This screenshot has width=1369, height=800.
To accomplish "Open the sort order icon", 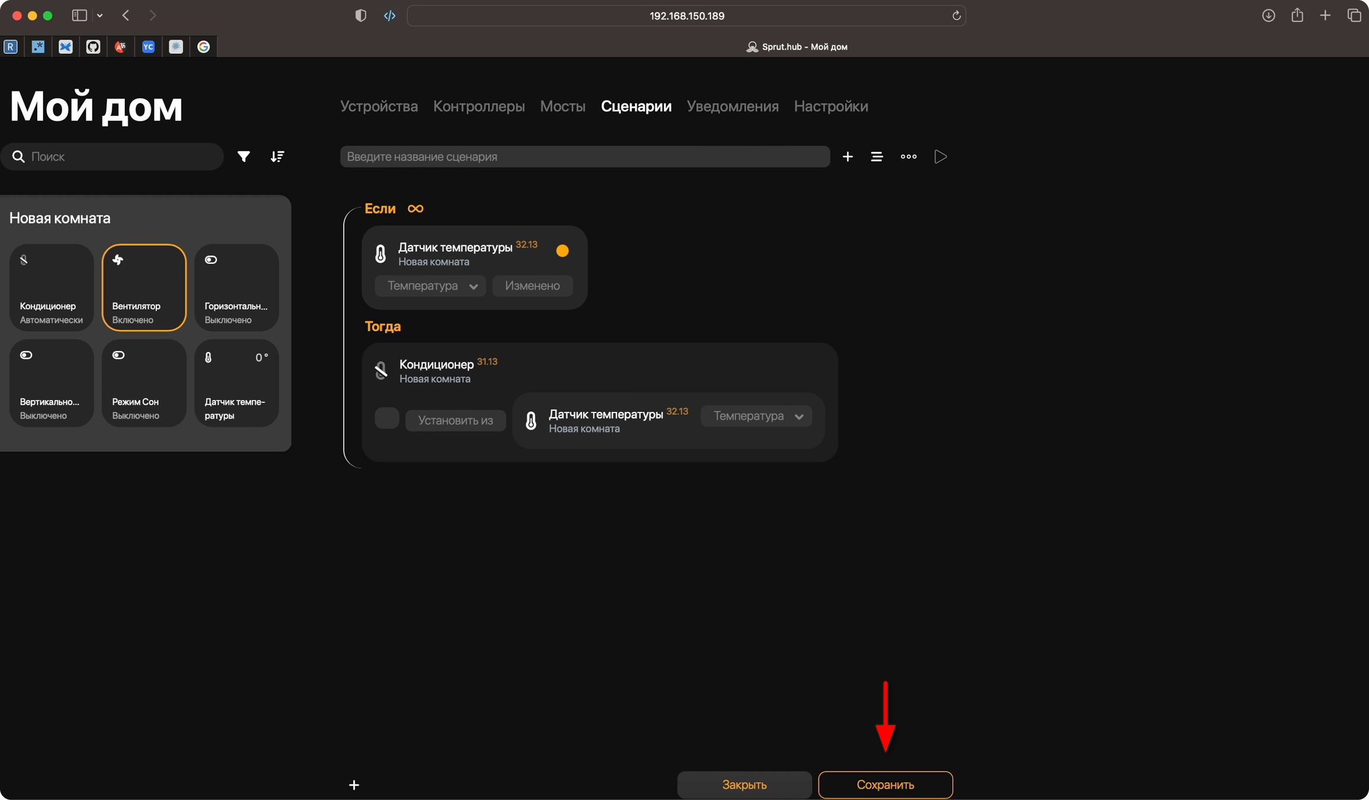I will click(277, 156).
